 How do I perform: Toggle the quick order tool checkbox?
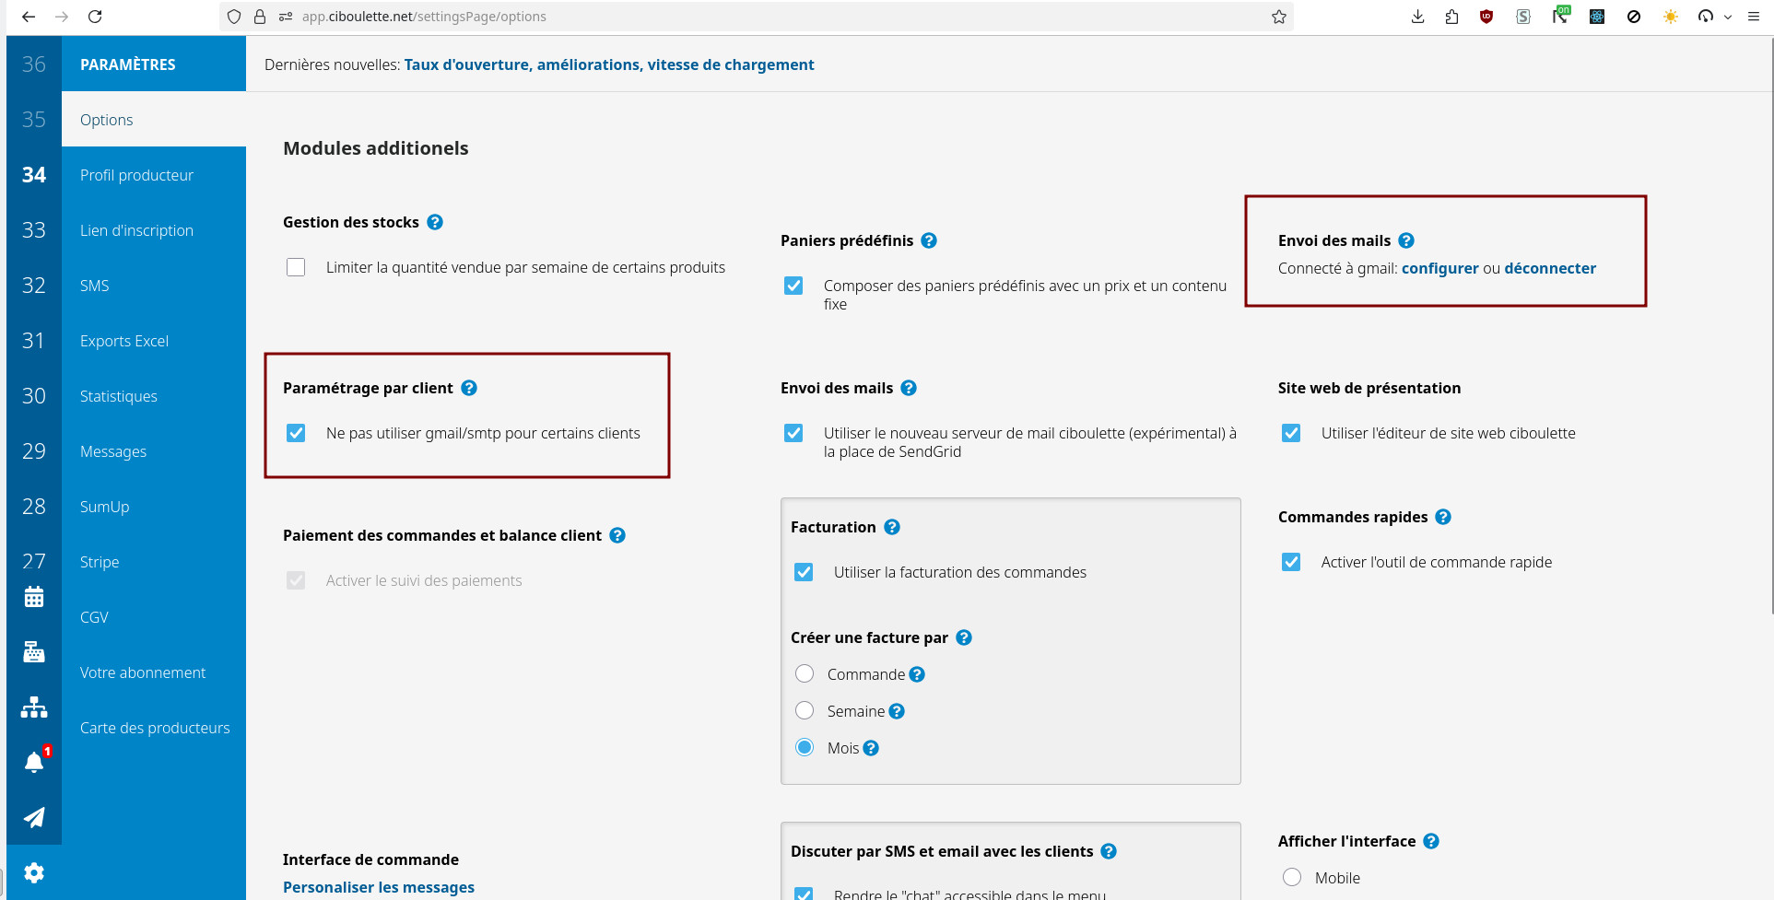1291,562
